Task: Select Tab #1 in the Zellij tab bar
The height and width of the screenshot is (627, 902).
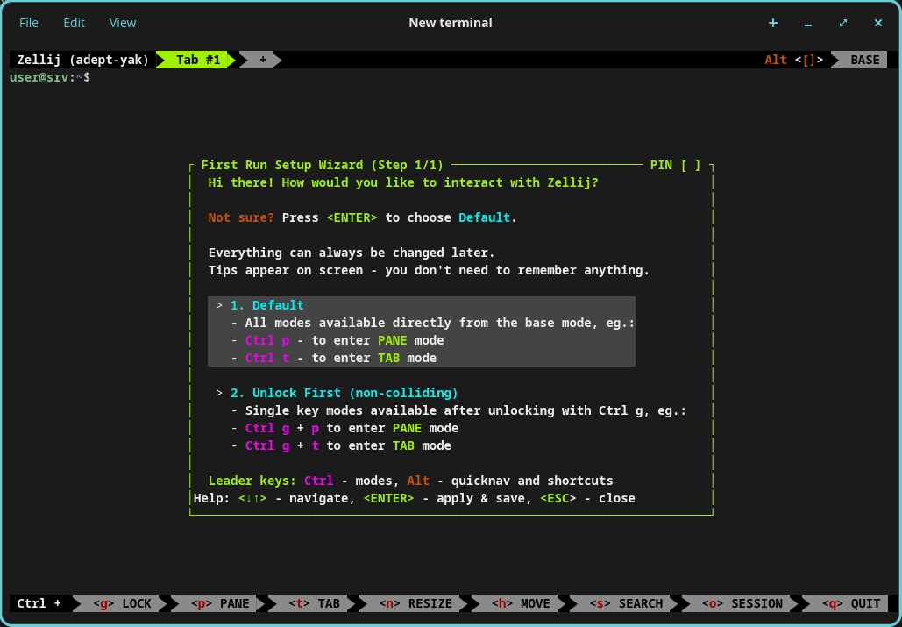Action: coord(198,60)
